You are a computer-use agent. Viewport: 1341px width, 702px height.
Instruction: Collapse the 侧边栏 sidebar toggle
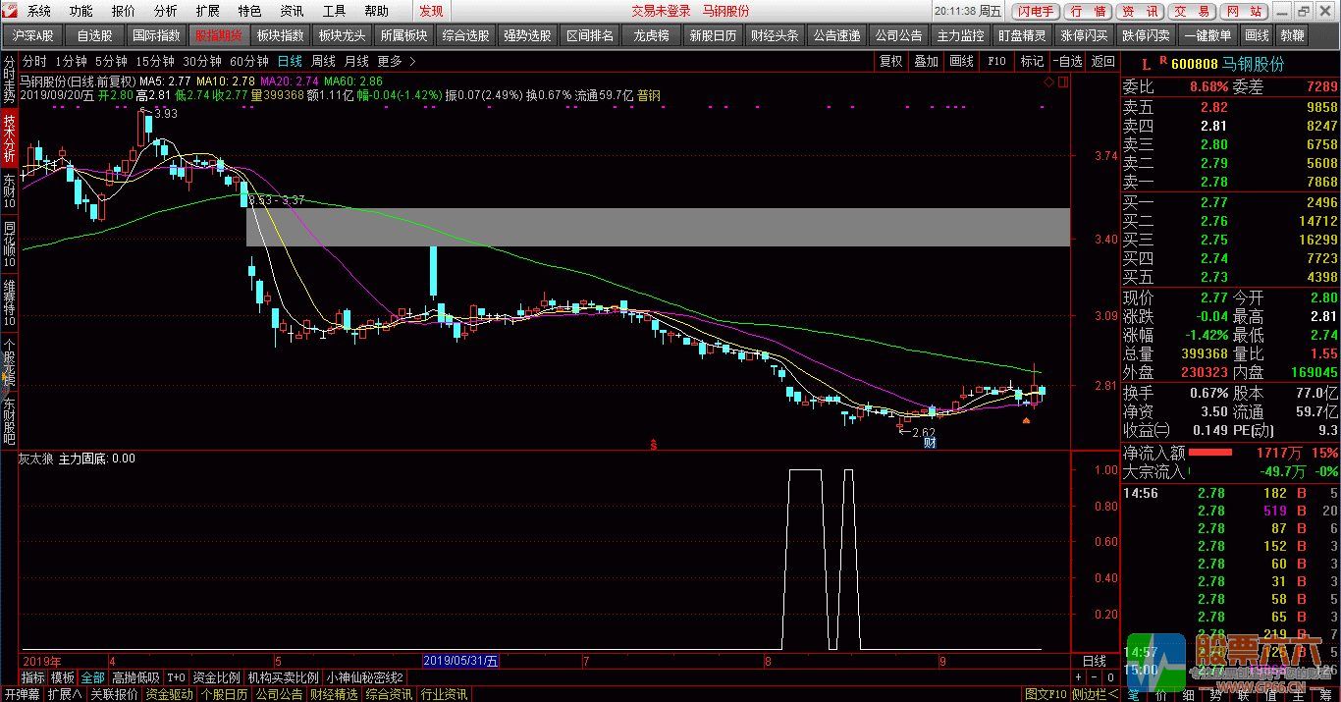(x=1096, y=694)
